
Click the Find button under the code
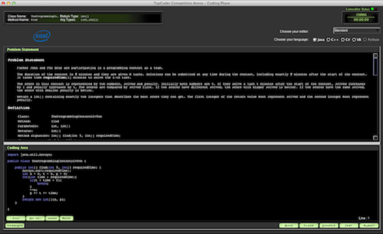click(x=16, y=218)
